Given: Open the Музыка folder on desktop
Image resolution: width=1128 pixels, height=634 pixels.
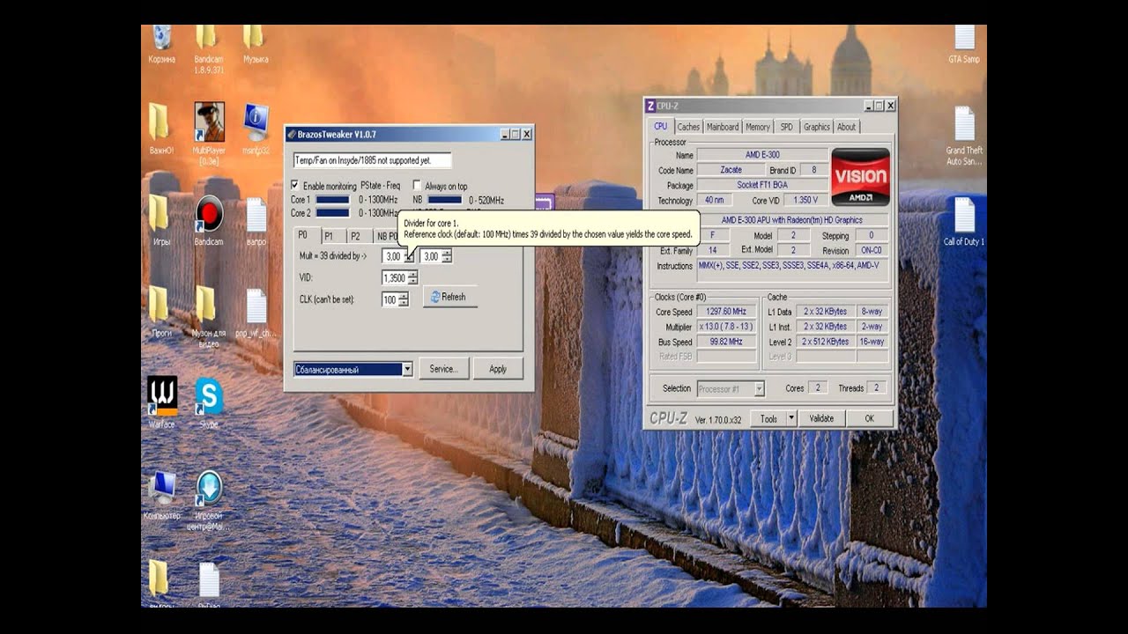Looking at the screenshot, I should click(x=255, y=37).
